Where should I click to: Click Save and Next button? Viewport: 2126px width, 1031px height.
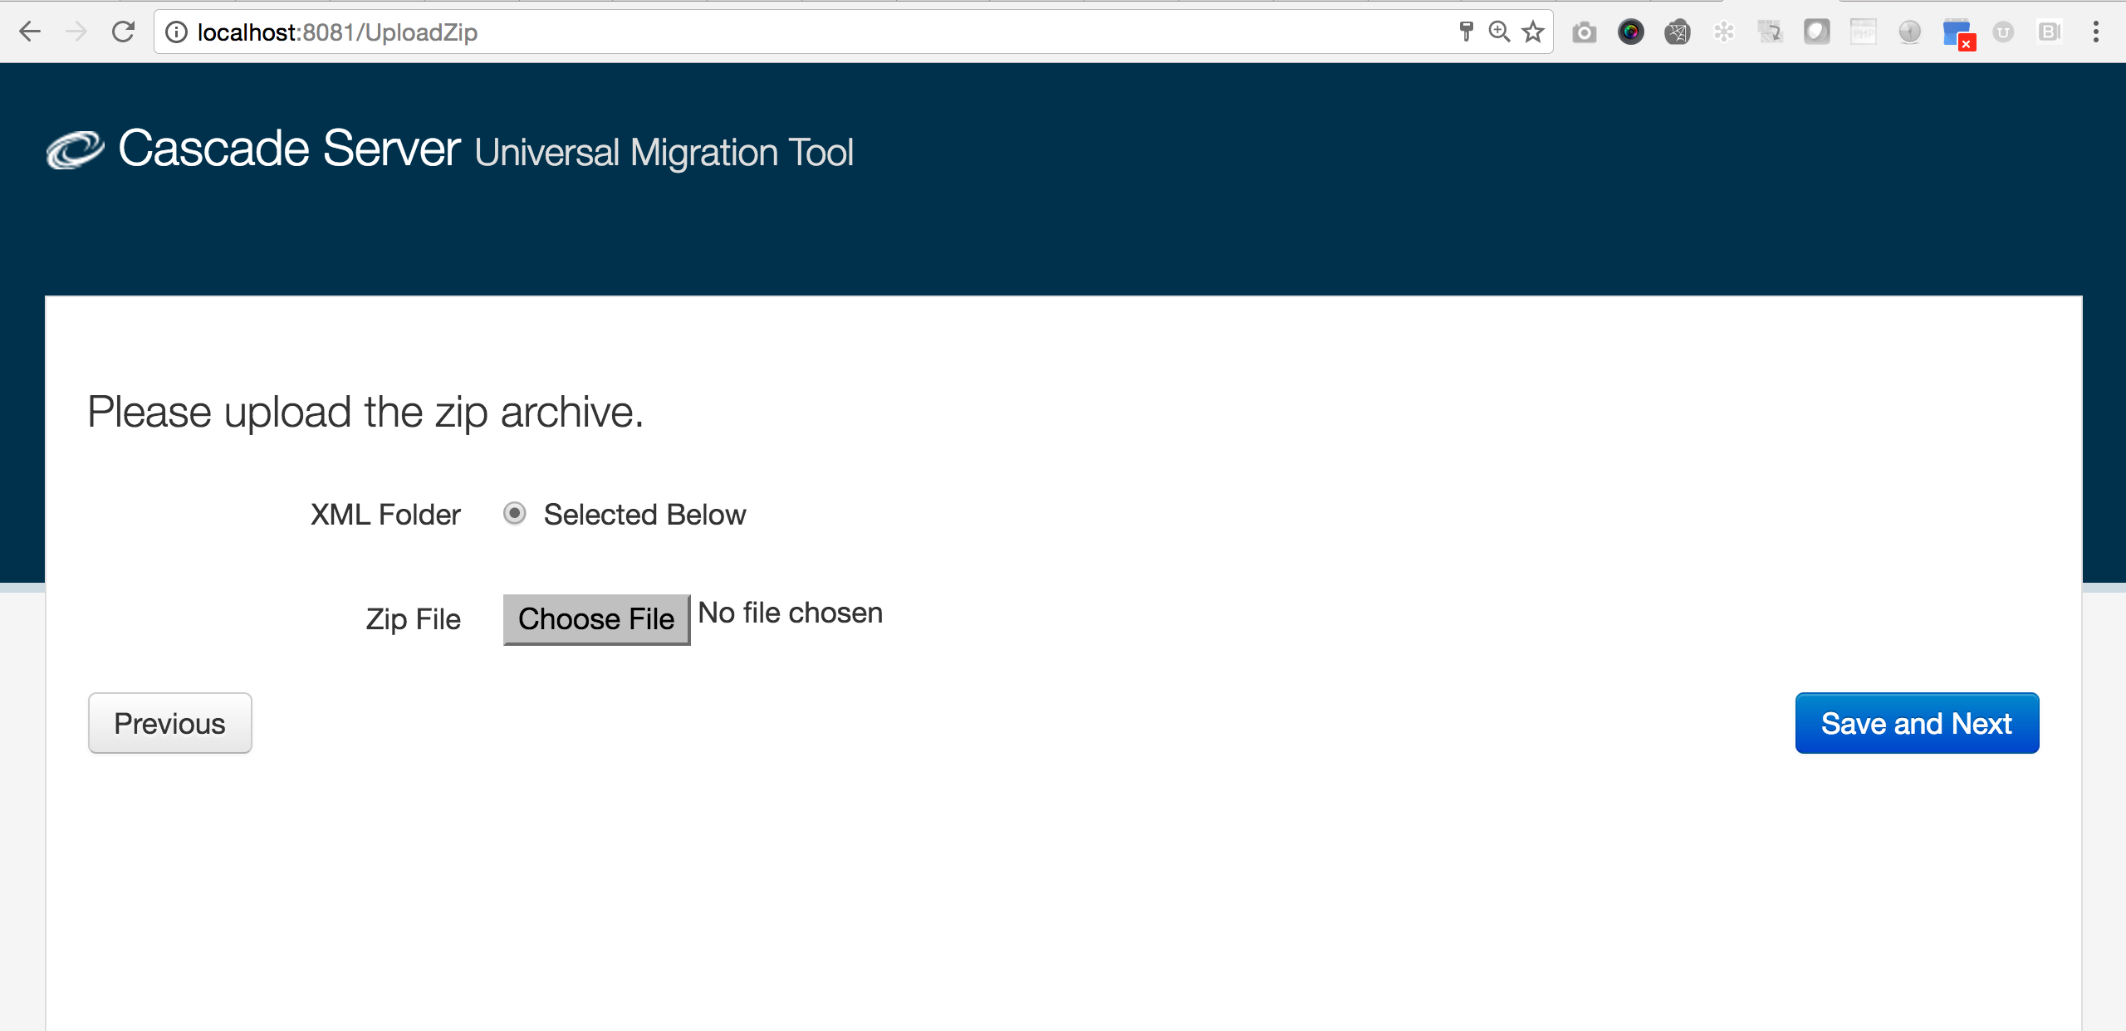[1917, 723]
